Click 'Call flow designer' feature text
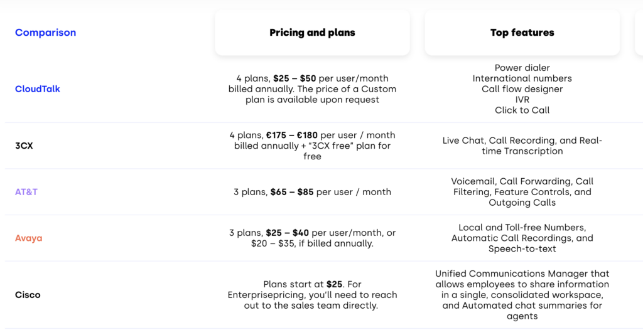This screenshot has height=330, width=643. 522,89
